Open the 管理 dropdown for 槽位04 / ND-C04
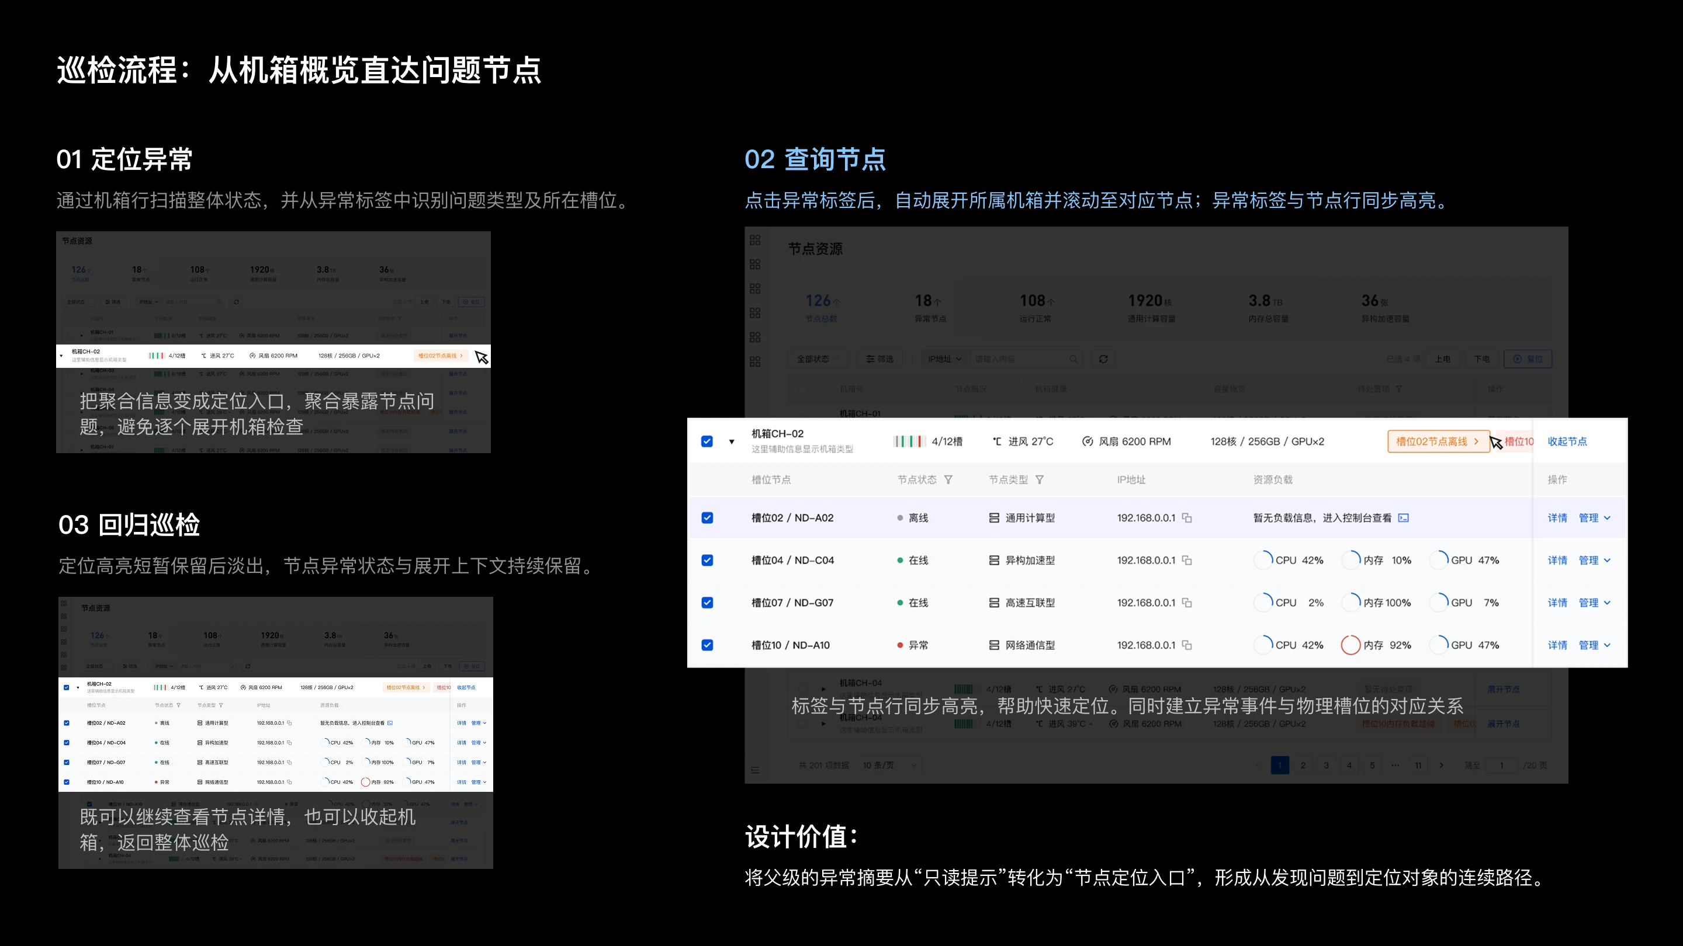1683x946 pixels. [1595, 560]
